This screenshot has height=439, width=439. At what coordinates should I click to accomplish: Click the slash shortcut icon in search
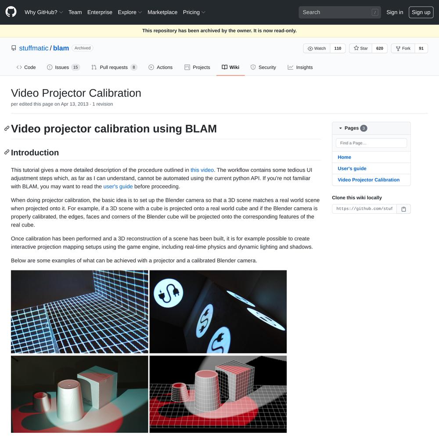tap(375, 12)
